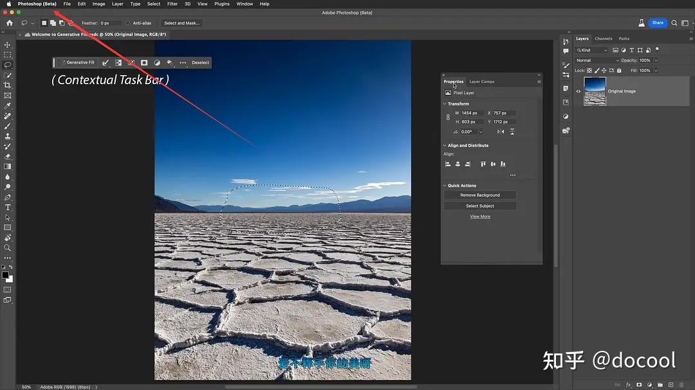Click the Home icon in options bar
Image resolution: width=695 pixels, height=390 pixels.
point(9,23)
